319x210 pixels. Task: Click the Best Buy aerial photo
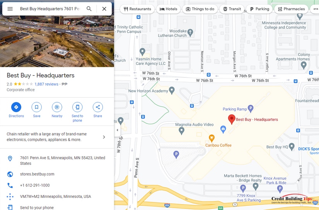click(57, 41)
